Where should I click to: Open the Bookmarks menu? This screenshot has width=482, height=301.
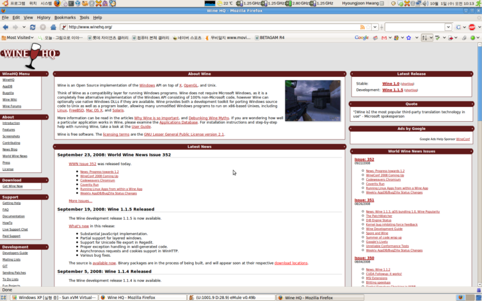(x=65, y=17)
